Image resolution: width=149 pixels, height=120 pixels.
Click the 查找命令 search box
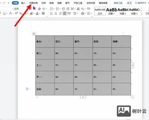point(141,3)
